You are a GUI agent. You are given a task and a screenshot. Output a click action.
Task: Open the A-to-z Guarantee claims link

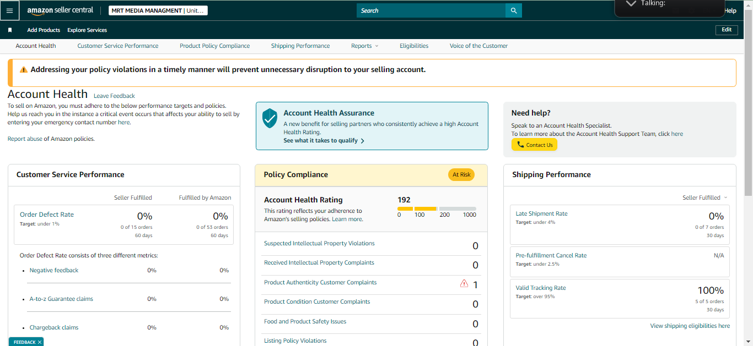(x=61, y=299)
